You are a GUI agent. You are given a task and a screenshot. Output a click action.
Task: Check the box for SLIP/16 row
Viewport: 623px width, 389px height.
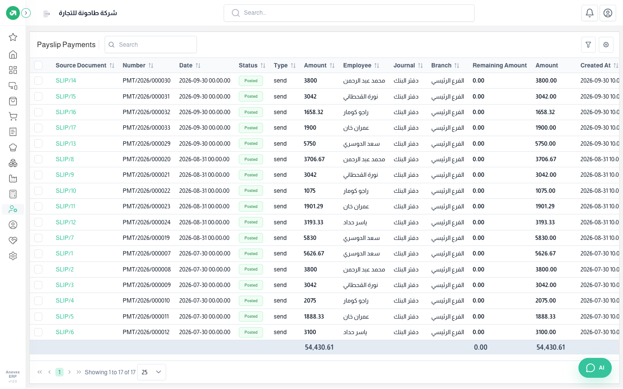pos(39,112)
